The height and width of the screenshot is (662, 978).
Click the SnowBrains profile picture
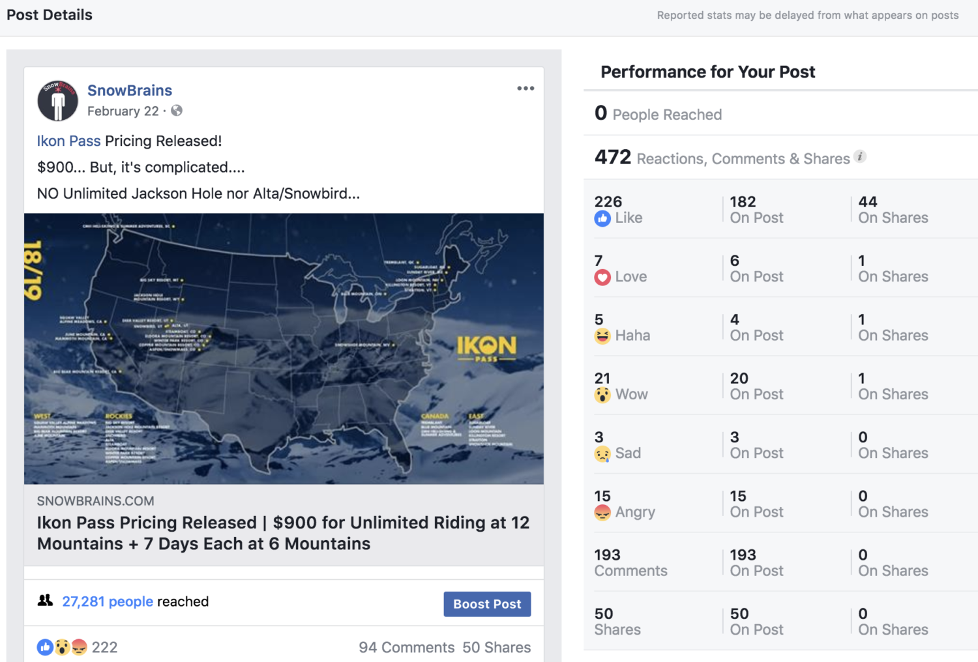[57, 101]
